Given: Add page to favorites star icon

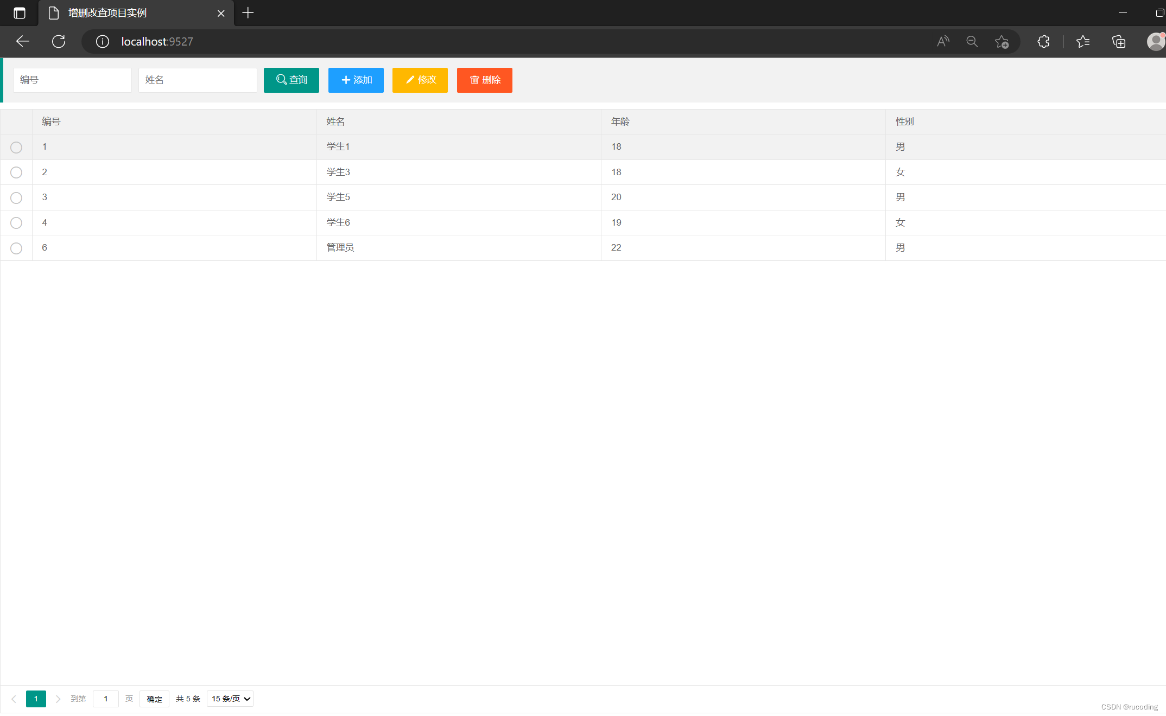Looking at the screenshot, I should coord(1002,41).
